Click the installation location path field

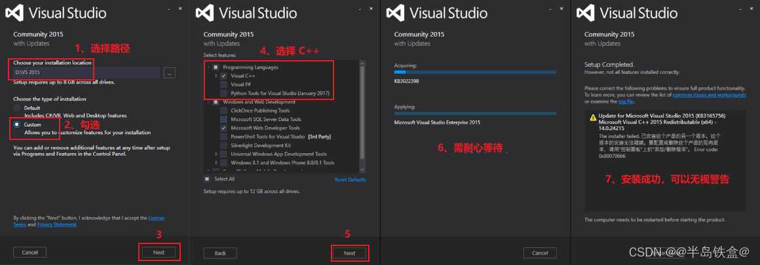[86, 73]
